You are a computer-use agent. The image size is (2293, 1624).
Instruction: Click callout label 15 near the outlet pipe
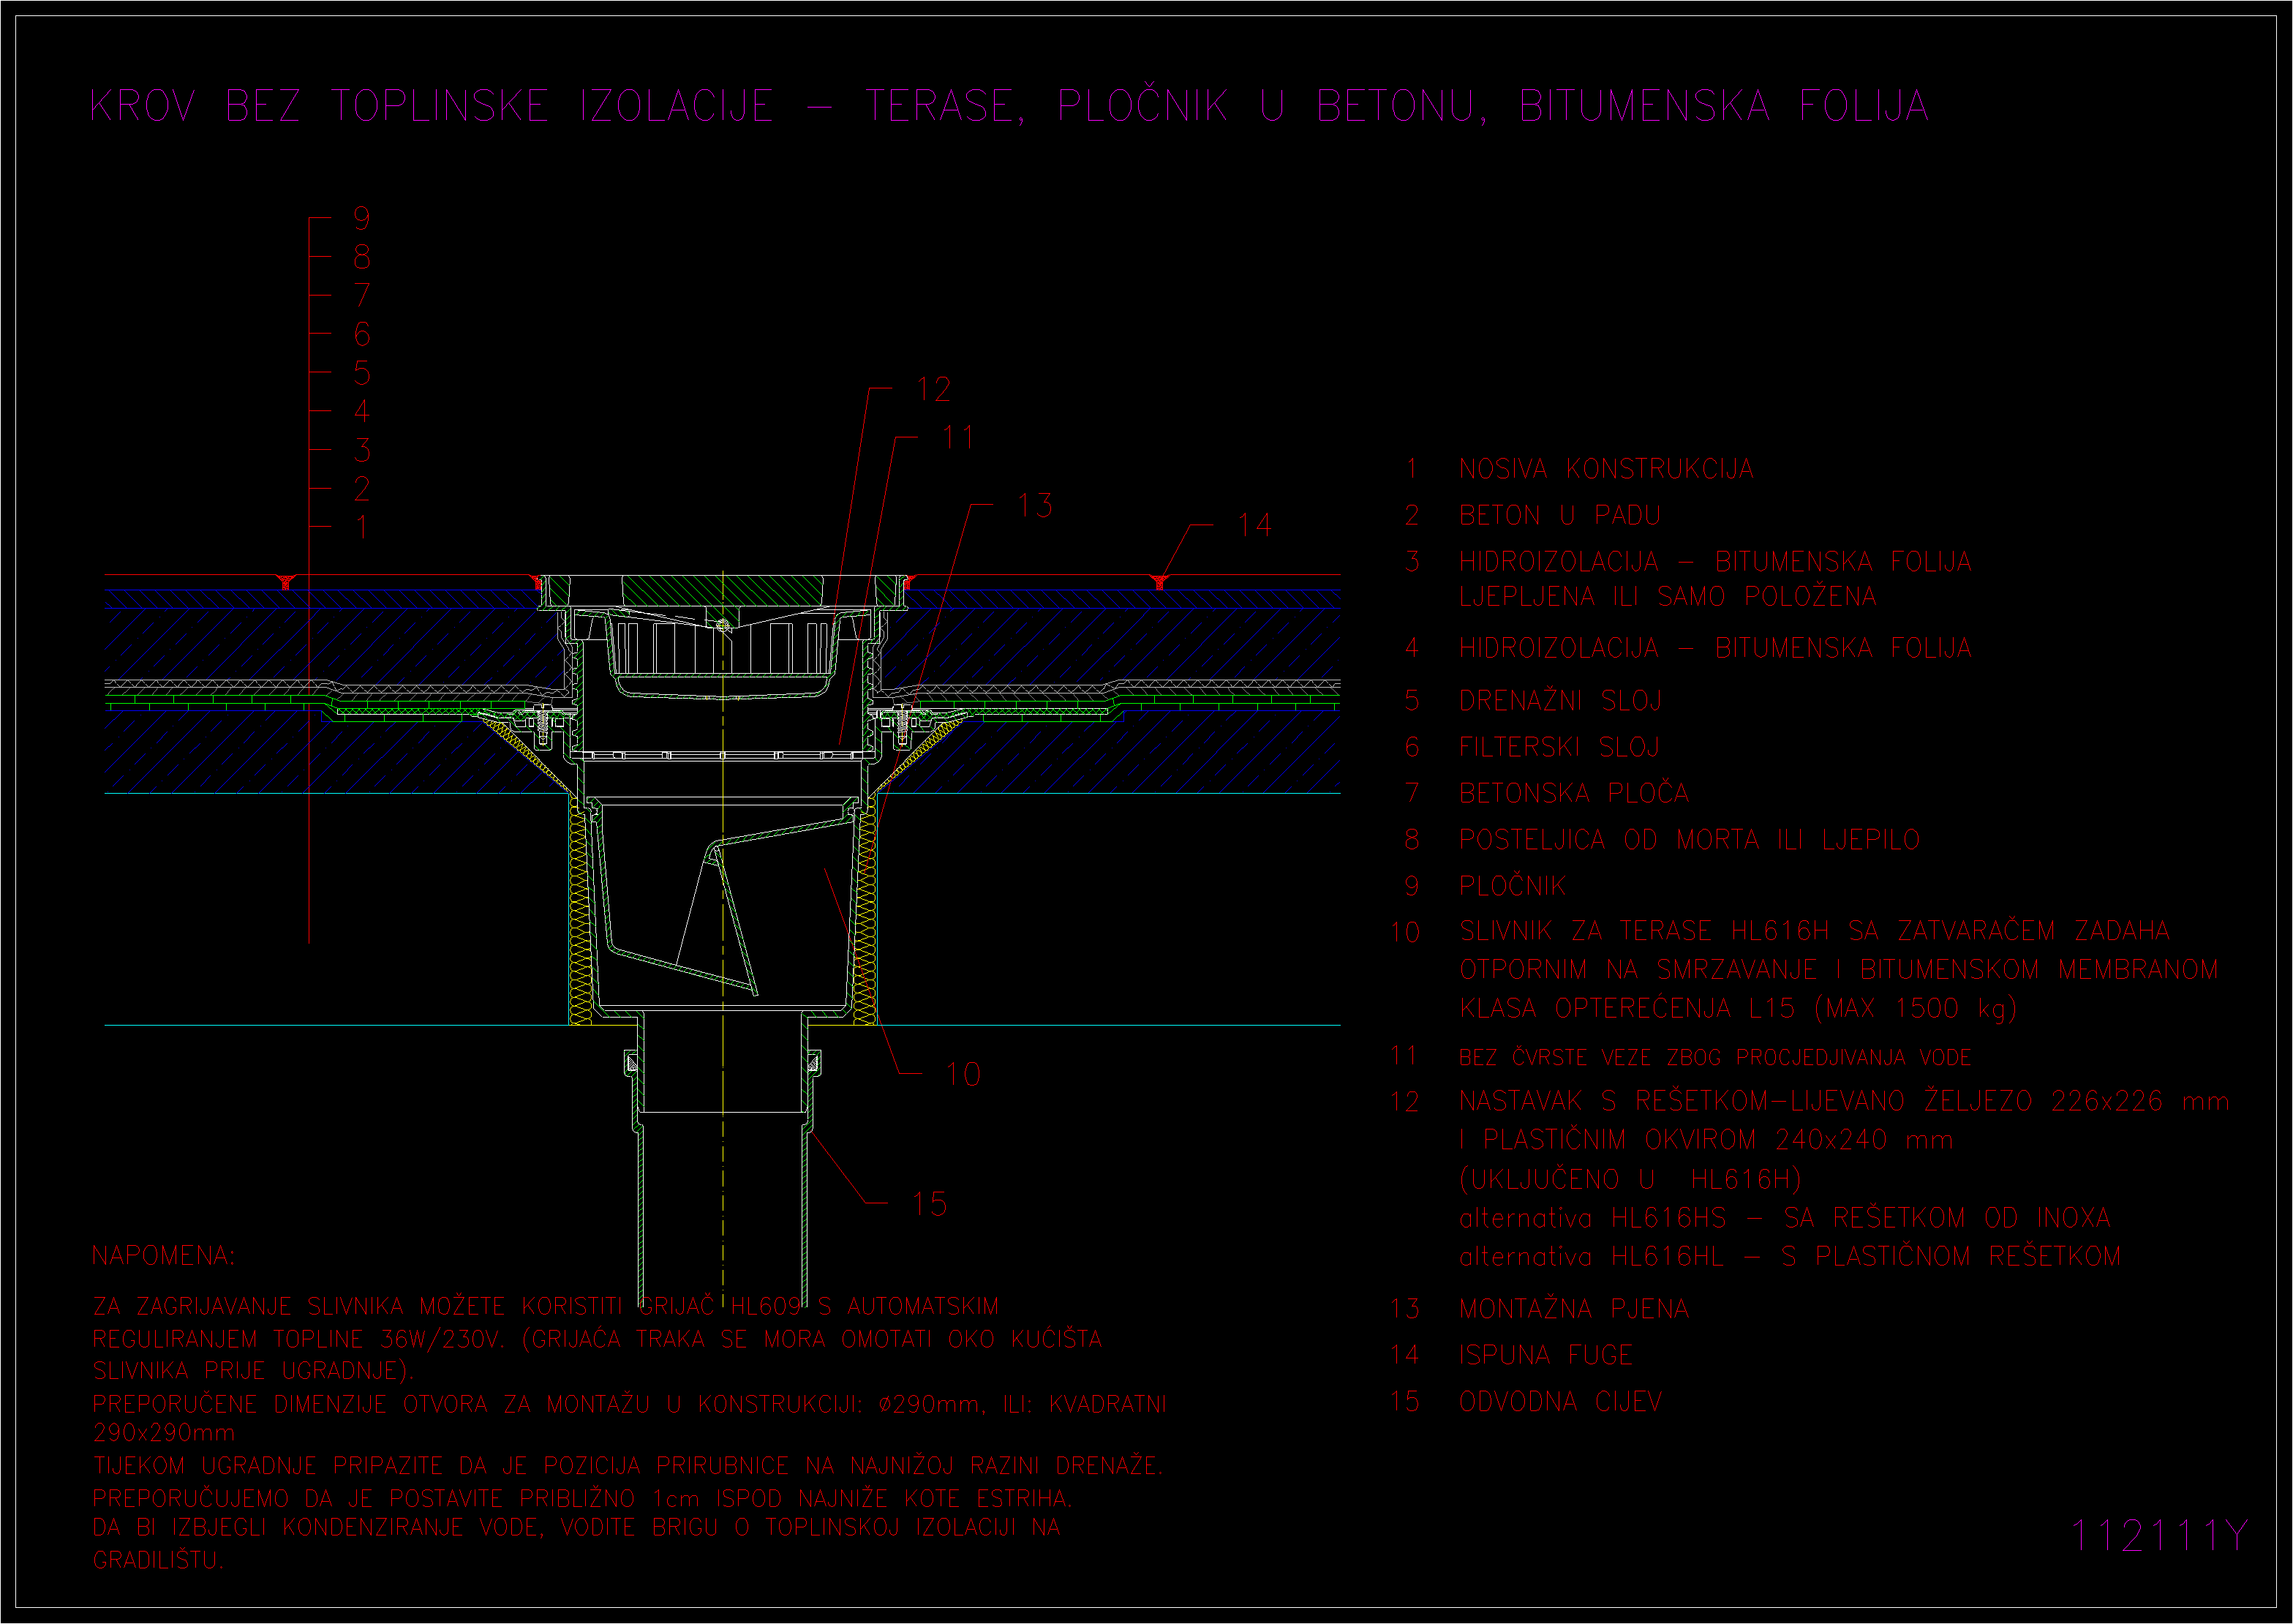click(930, 1204)
